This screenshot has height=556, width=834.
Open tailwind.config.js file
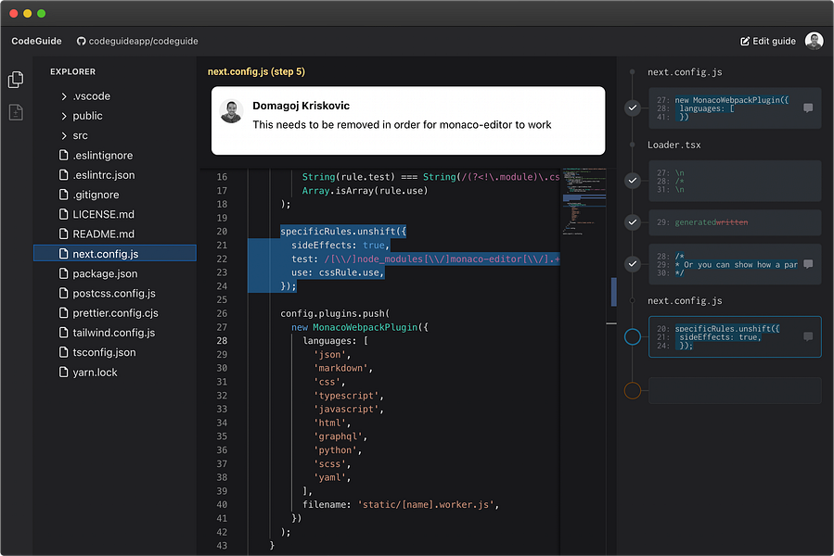coord(113,333)
